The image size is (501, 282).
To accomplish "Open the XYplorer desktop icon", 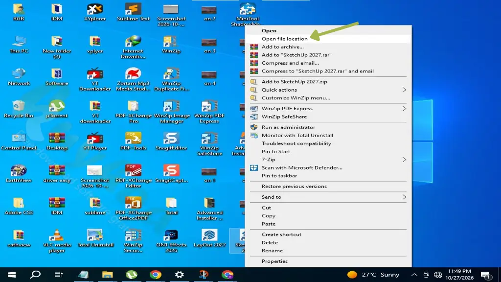I will click(95, 12).
